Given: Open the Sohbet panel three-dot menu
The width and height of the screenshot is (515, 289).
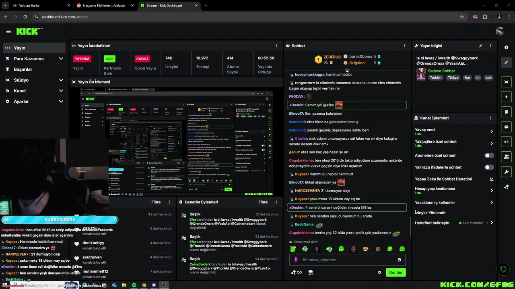Looking at the screenshot, I should [404, 46].
